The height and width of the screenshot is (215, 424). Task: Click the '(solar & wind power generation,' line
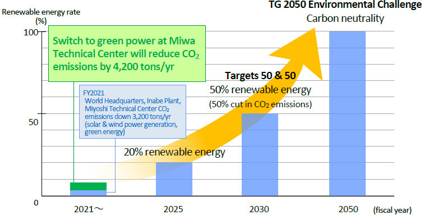pos(131,125)
